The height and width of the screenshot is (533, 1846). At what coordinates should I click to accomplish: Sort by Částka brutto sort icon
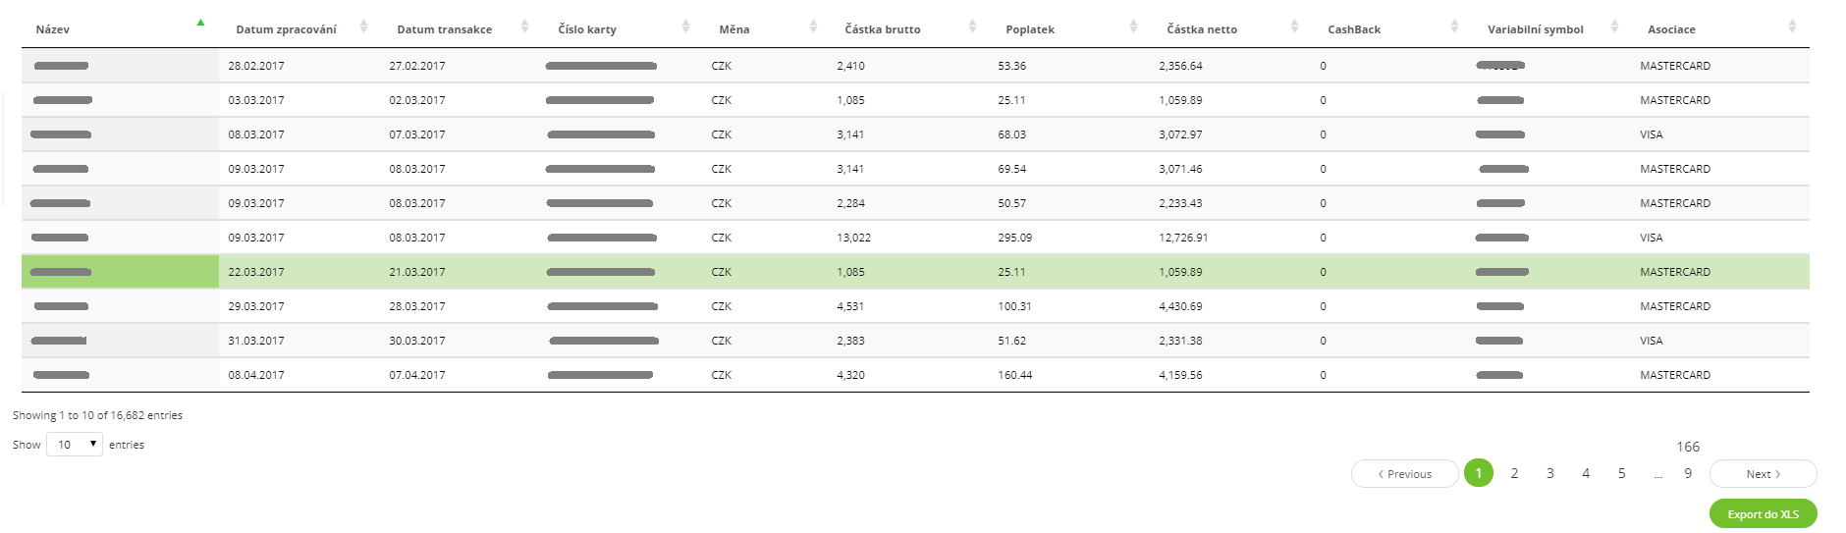tap(972, 27)
